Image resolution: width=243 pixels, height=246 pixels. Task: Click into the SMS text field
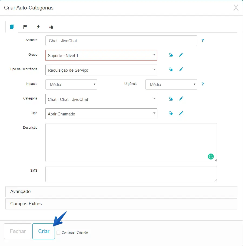click(x=131, y=174)
